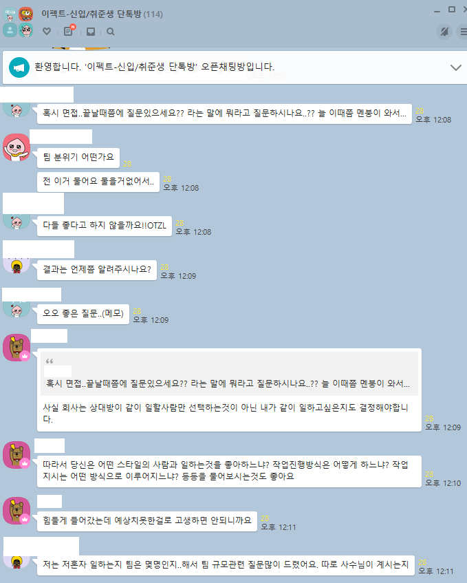Click the '다들 좋다고 하지 않을까요!!OTZL' bubble
The width and height of the screenshot is (467, 583).
105,226
